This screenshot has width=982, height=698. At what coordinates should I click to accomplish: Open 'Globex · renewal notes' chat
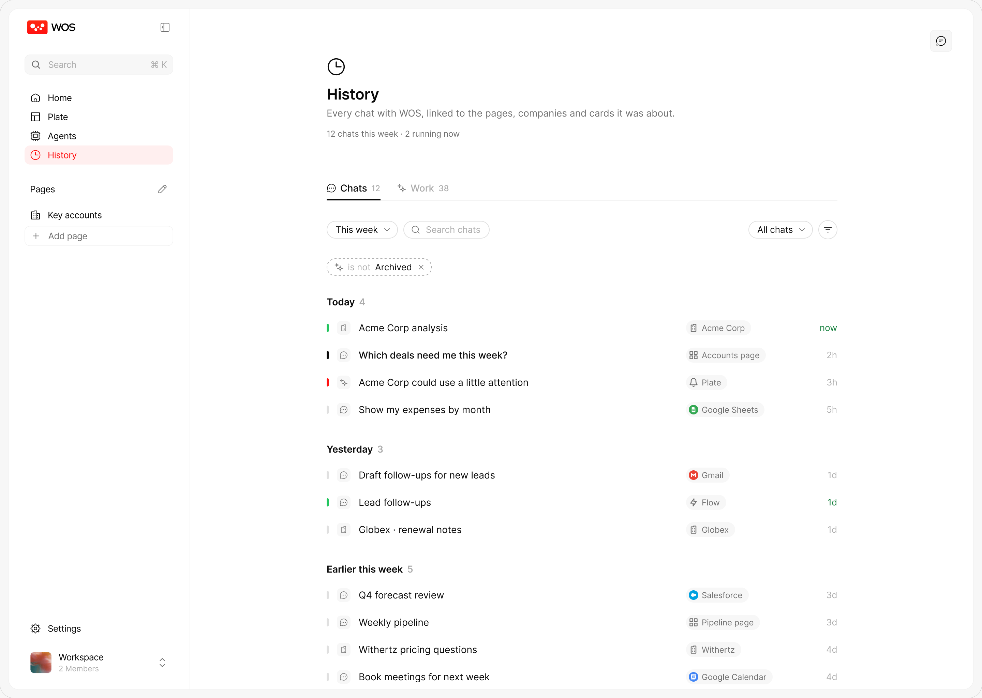tap(410, 530)
